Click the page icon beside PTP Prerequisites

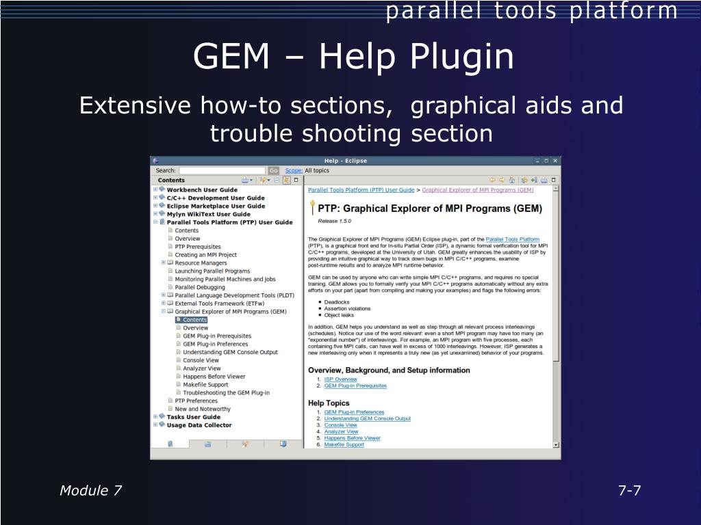tap(170, 246)
